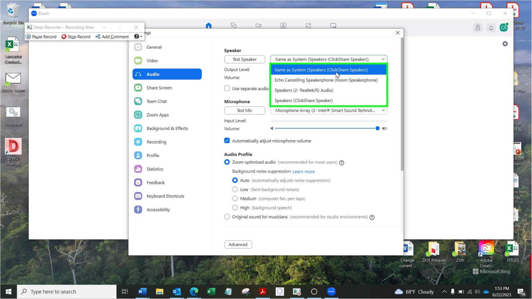Click the Accessibility settings icon

138,209
